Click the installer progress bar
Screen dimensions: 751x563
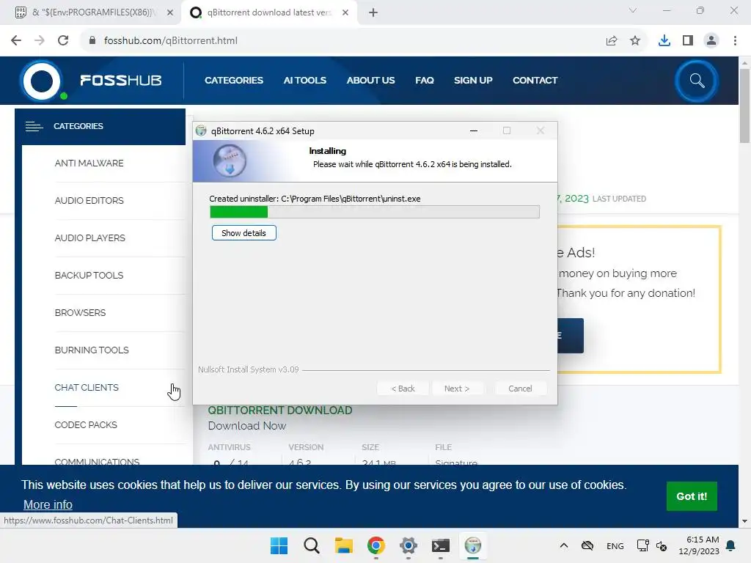click(x=375, y=212)
